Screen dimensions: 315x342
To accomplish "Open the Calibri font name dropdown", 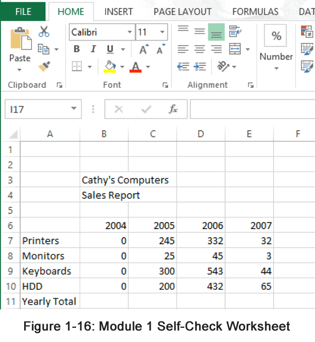I will point(130,33).
